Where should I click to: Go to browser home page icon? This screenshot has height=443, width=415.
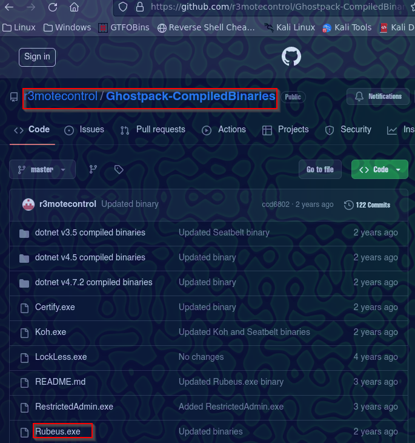(74, 7)
